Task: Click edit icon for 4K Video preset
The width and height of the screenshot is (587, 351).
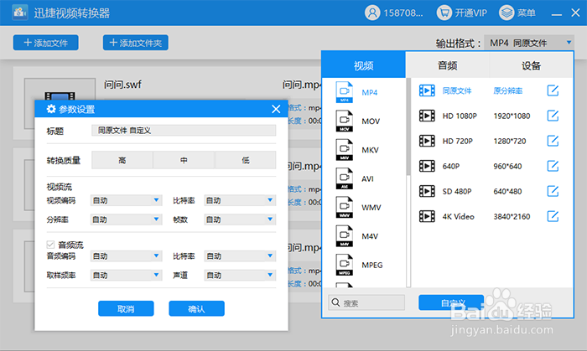Action: pyautogui.click(x=553, y=216)
